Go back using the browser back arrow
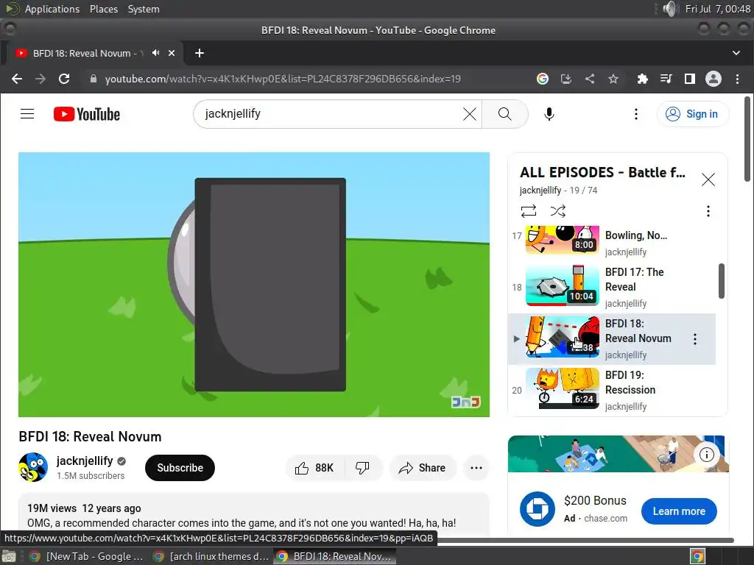The image size is (754, 565). 17,79
